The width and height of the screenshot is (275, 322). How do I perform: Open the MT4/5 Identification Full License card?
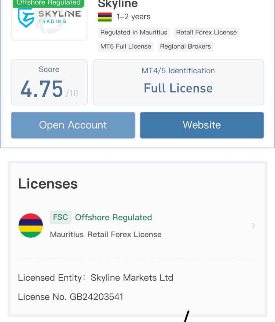(x=178, y=82)
